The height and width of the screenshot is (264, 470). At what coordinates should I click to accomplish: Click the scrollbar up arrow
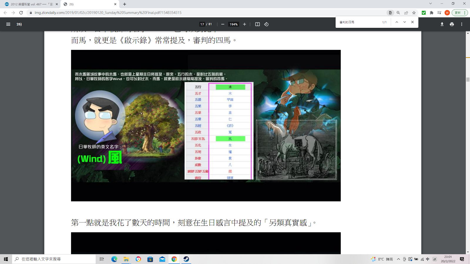pyautogui.click(x=468, y=33)
